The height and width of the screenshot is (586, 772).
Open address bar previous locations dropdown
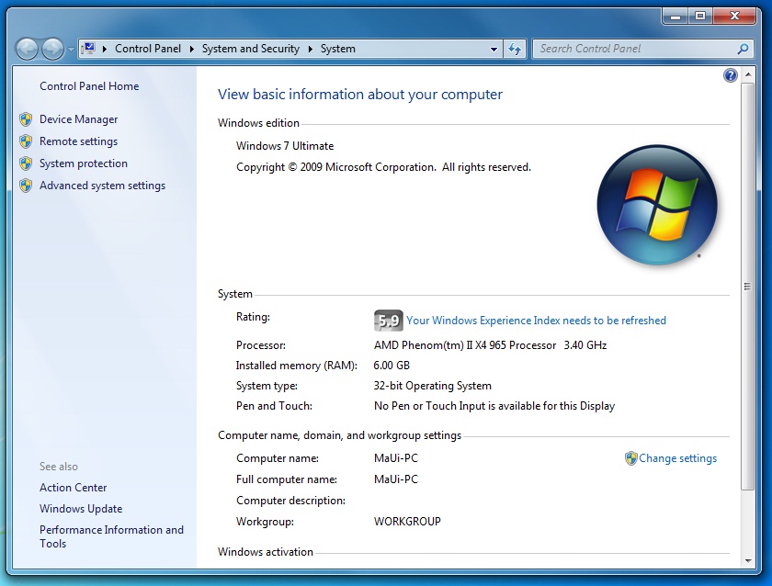click(x=494, y=49)
